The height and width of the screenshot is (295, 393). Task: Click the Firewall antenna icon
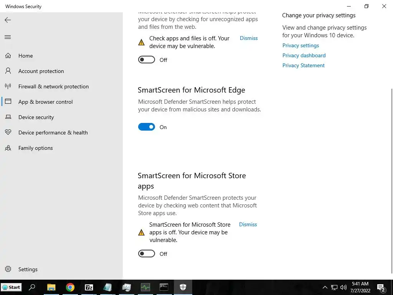tap(8, 86)
